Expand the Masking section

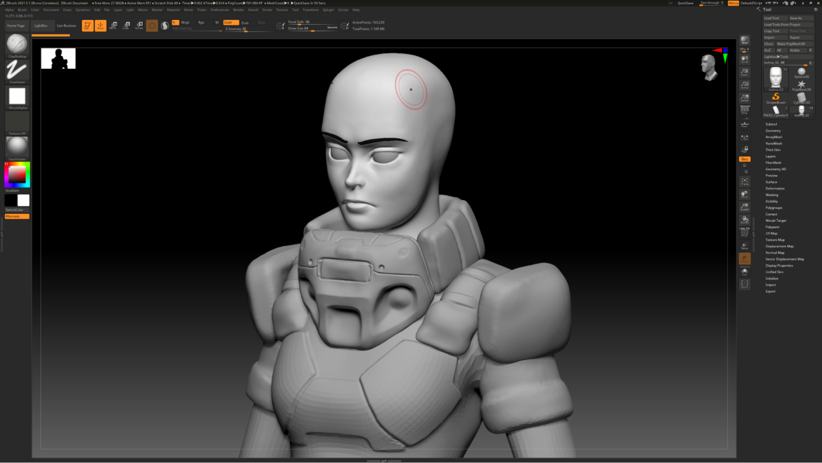[x=772, y=195]
